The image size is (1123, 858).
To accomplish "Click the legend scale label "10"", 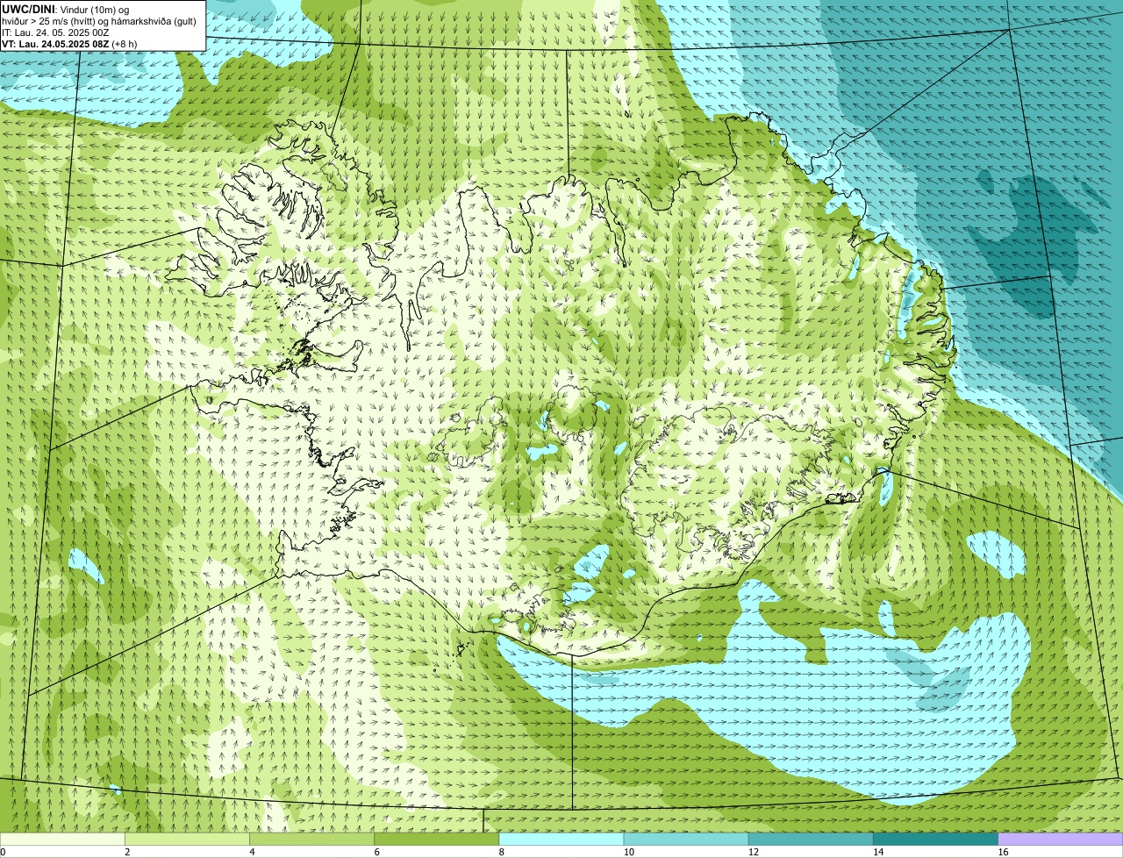I will (629, 852).
